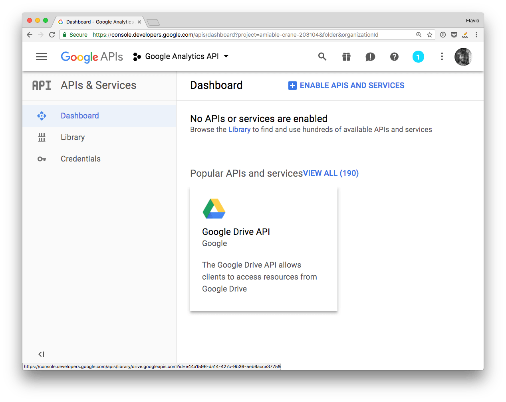Open the VIEW ALL (190) link
The width and height of the screenshot is (506, 402).
tap(331, 173)
